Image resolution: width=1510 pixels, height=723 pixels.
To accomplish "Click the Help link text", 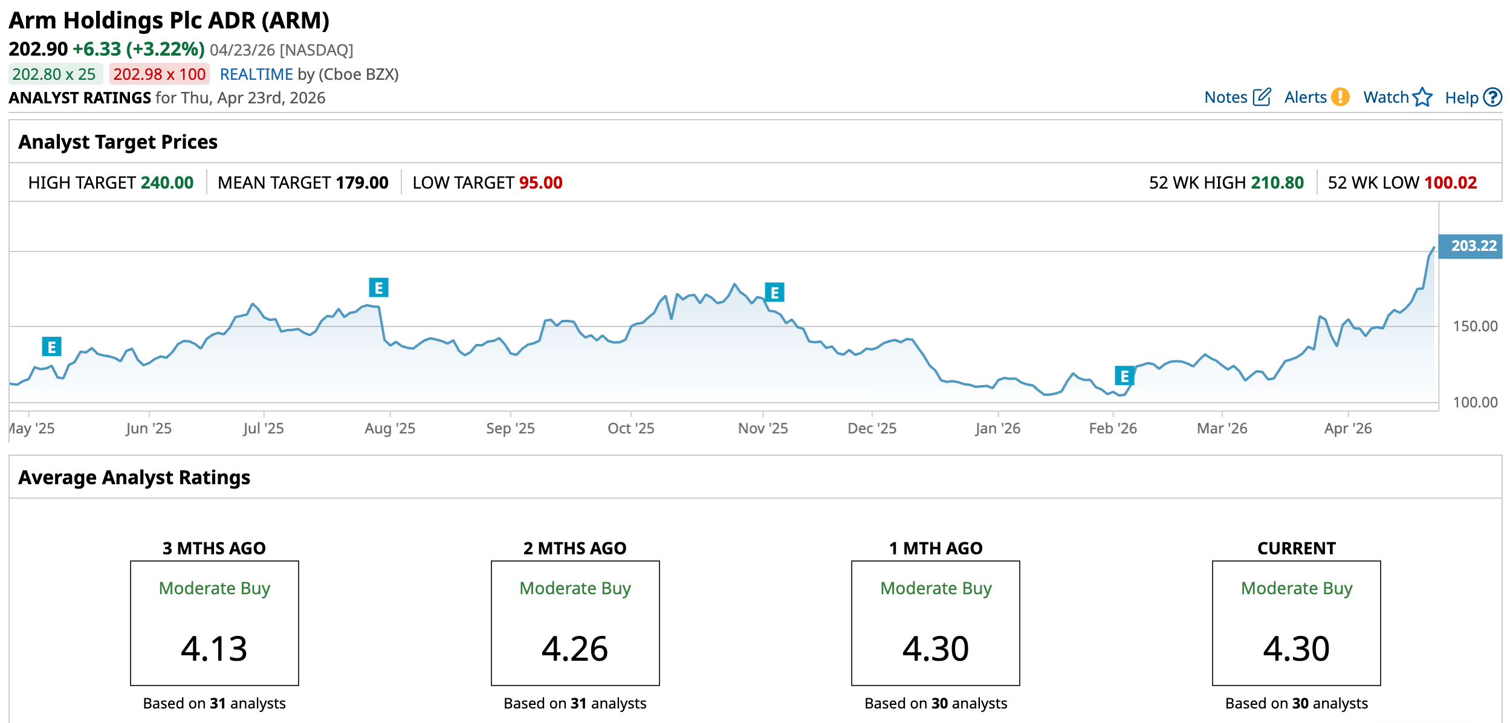I will pos(1461,98).
